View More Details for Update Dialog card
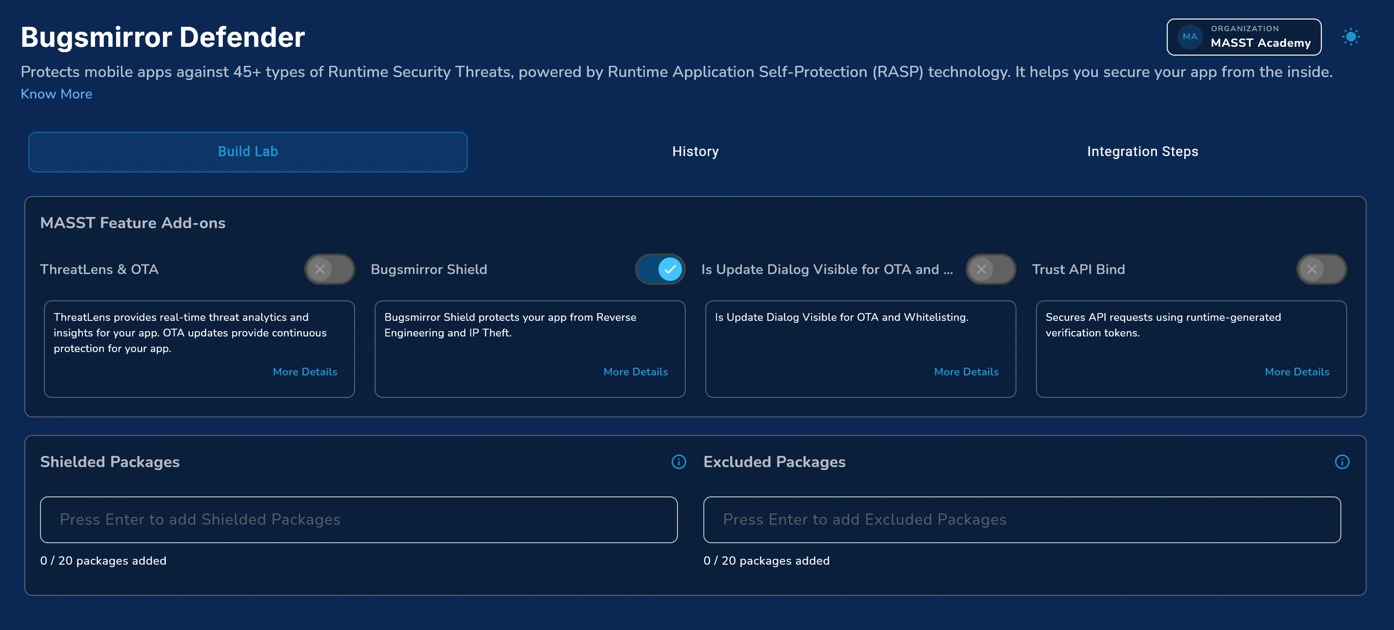The image size is (1394, 630). (x=966, y=372)
